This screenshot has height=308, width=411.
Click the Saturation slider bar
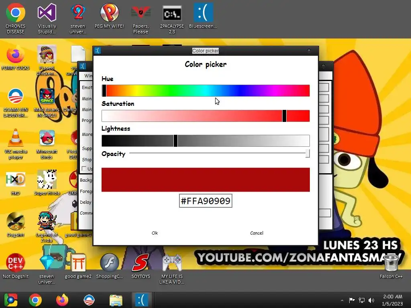(x=206, y=116)
